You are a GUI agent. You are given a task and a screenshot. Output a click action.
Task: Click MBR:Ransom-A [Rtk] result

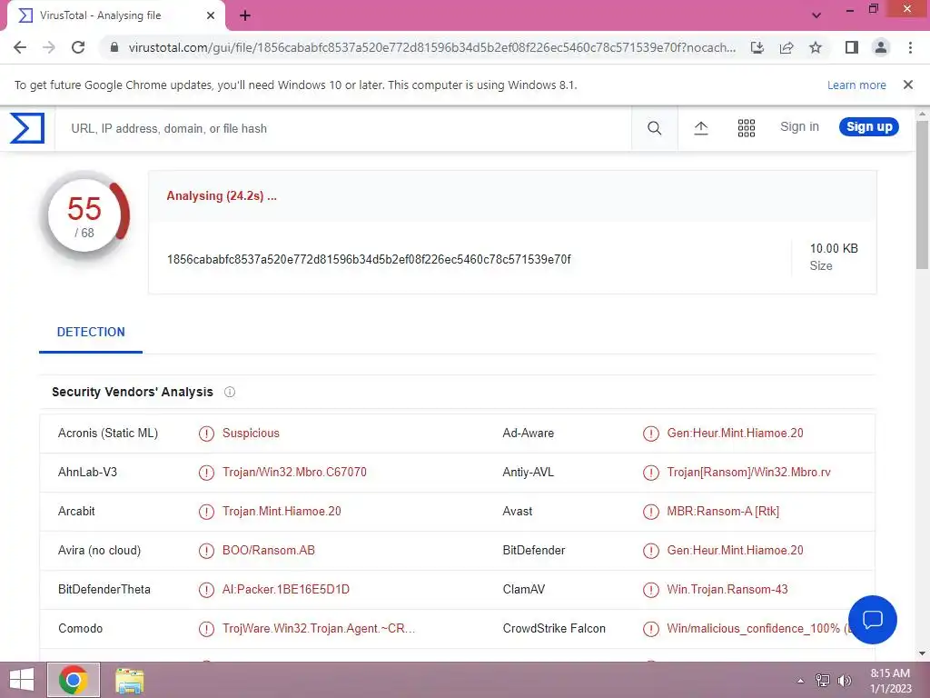tap(723, 512)
